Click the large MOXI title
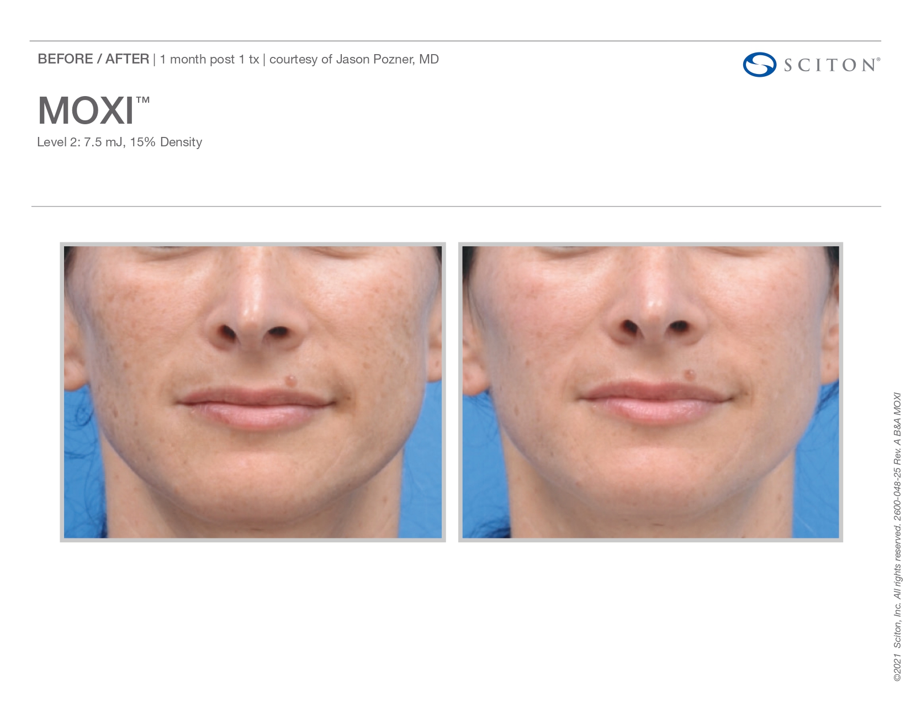Image resolution: width=911 pixels, height=704 pixels. pyautogui.click(x=86, y=111)
